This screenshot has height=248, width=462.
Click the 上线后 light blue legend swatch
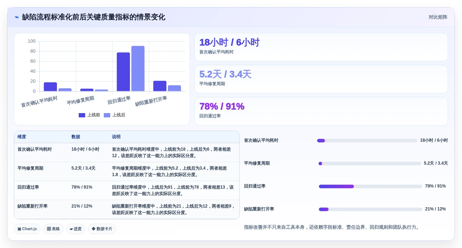point(107,115)
